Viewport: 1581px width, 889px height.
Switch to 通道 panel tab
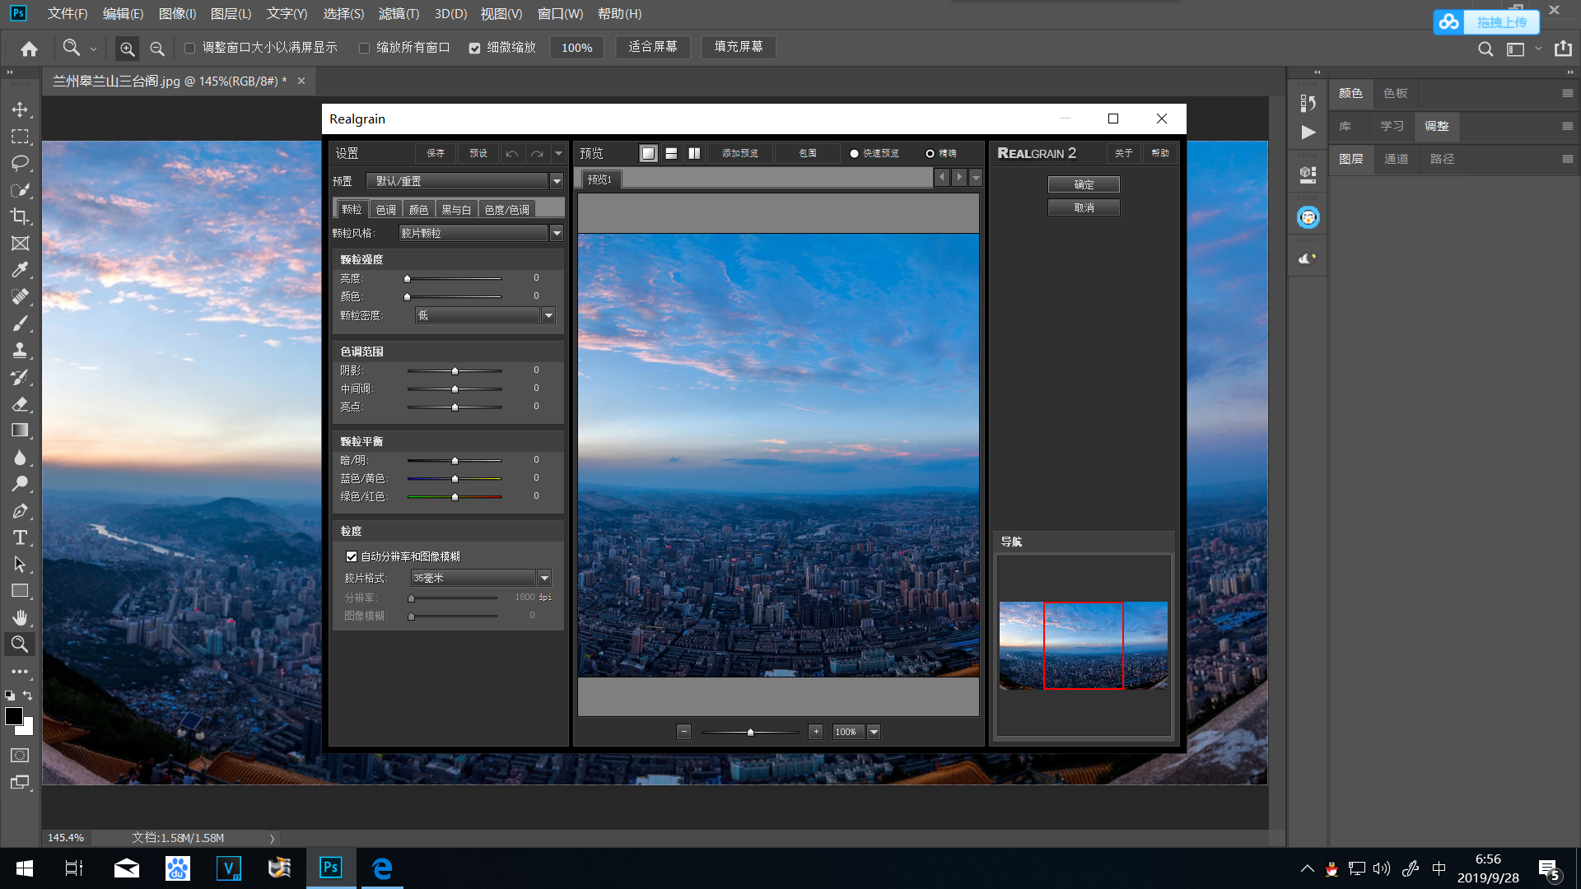[x=1396, y=159]
